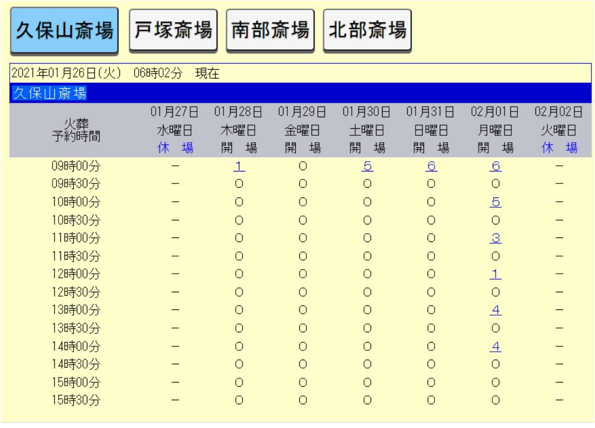The image size is (595, 428).
Task: Open the 戸塚斎場 tab
Action: 173,30
